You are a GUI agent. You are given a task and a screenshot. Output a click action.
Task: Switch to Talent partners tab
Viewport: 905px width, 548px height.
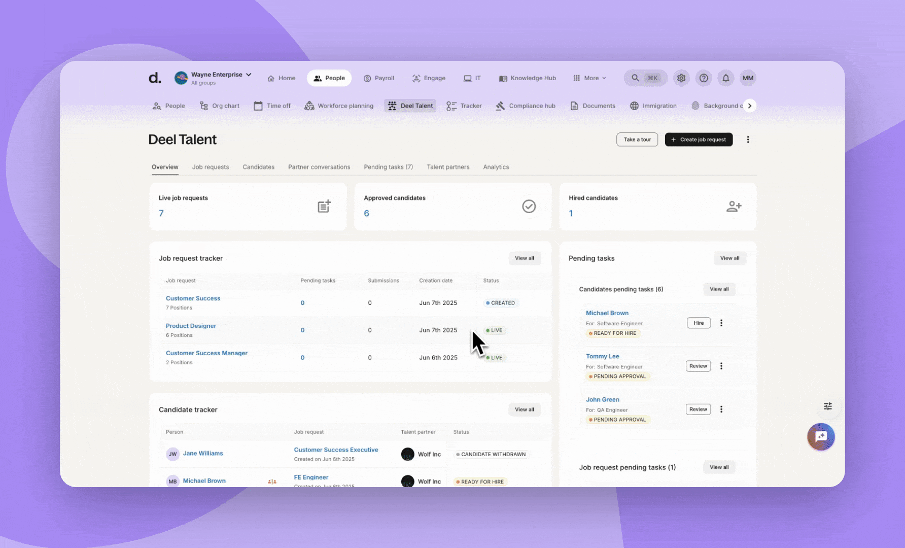click(x=448, y=167)
